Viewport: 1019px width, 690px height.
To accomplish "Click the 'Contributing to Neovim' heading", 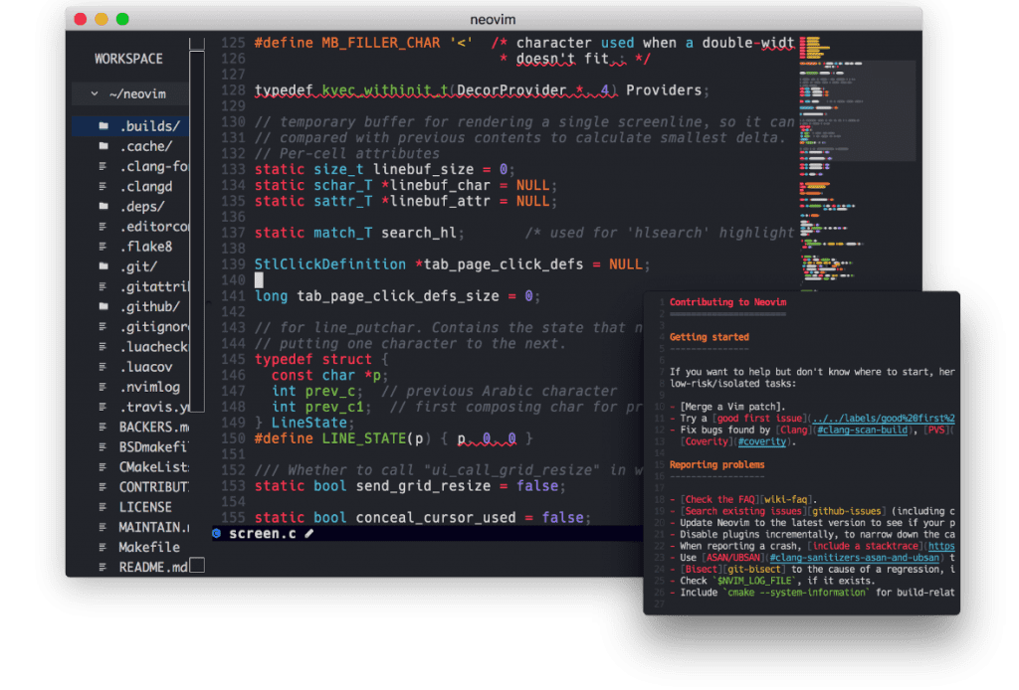I will tap(727, 302).
